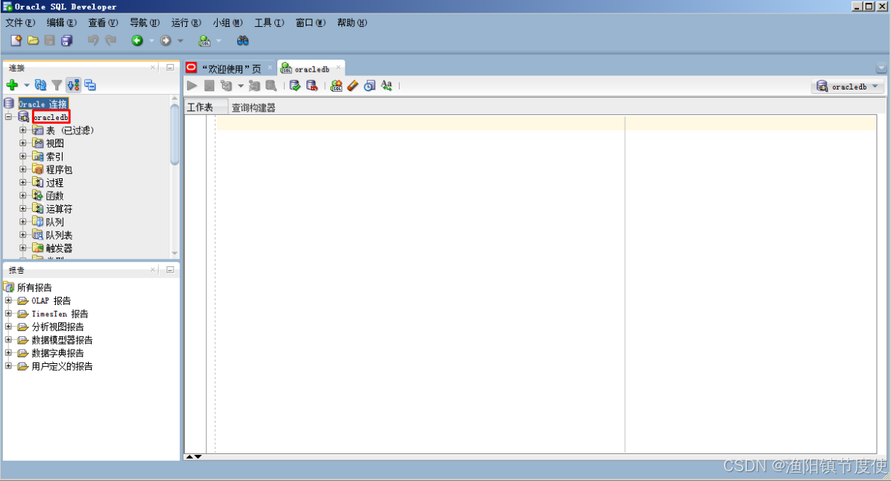The height and width of the screenshot is (481, 891).
Task: Click the Explain Plan icon
Action: 226,85
